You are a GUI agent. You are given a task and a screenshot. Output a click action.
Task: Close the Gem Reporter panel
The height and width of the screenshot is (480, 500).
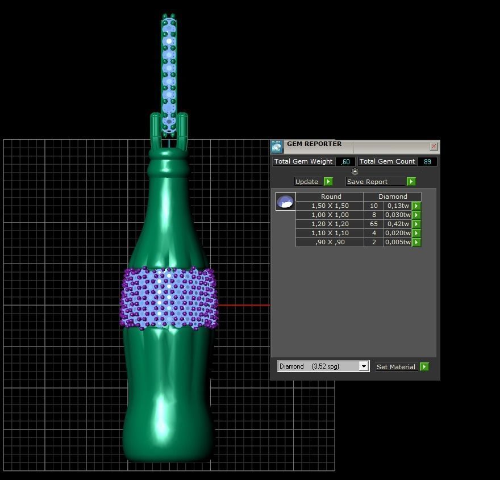[x=434, y=147]
